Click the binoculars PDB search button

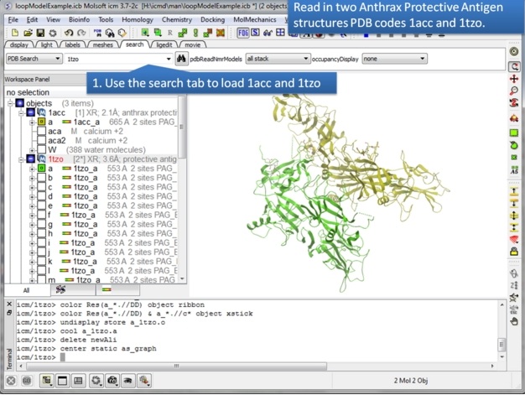pos(181,60)
